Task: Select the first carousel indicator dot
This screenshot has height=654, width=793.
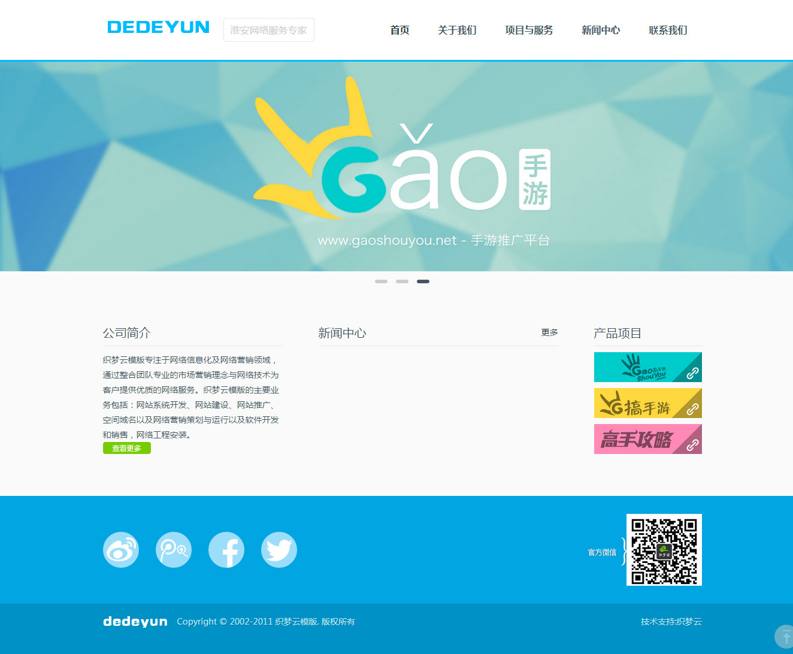Action: (x=381, y=281)
